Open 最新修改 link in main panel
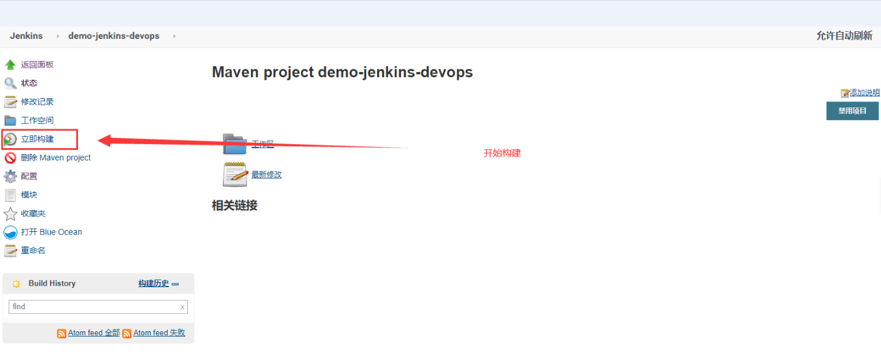Viewport: 881px width, 356px height. point(267,175)
